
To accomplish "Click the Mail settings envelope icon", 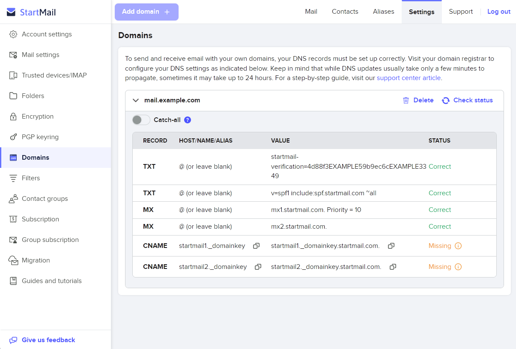I will click(x=13, y=55).
